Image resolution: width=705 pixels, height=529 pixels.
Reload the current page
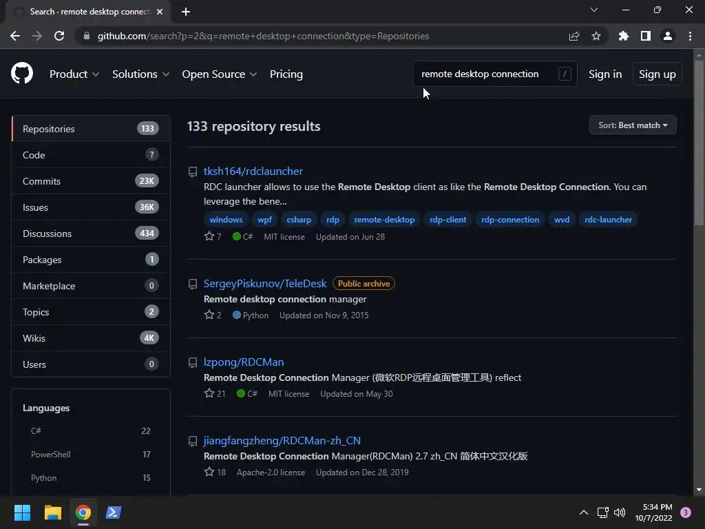(x=59, y=36)
